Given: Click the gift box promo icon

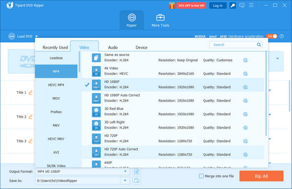Looking at the screenshot, I should tap(172, 5).
